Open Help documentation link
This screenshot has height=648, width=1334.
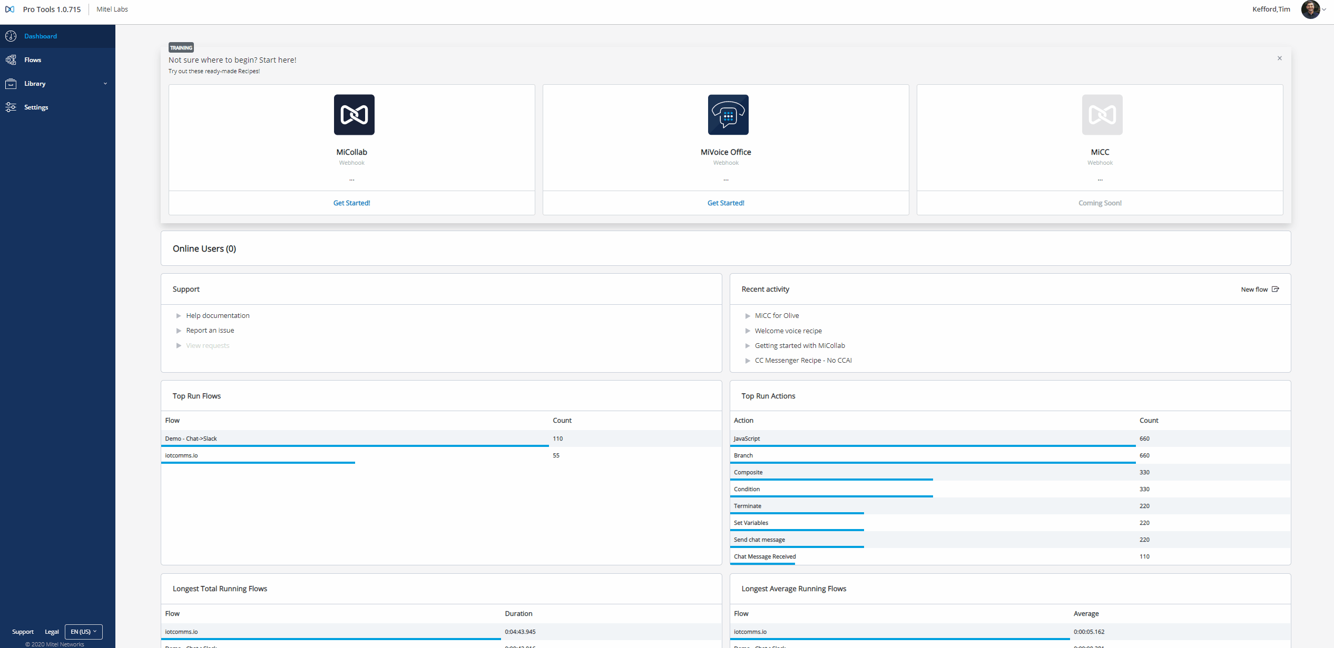tap(218, 316)
